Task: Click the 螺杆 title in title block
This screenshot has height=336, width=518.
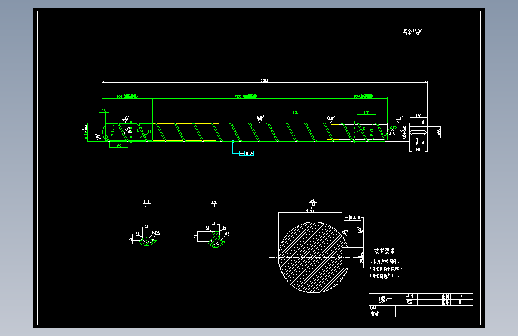Action: coord(385,299)
